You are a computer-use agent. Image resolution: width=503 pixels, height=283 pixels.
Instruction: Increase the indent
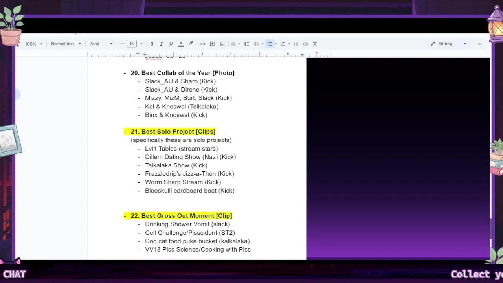coord(305,44)
